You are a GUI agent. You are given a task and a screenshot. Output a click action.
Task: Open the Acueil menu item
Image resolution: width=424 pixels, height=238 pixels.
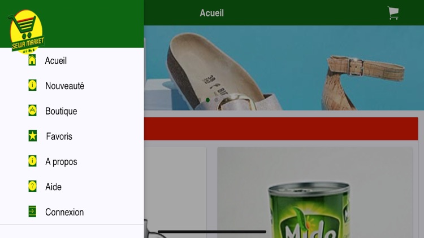tap(72, 60)
